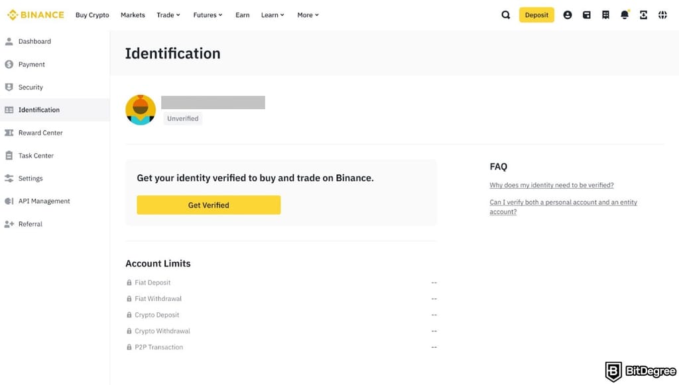Click the Referral add-person icon
The height and width of the screenshot is (385, 679).
click(9, 224)
